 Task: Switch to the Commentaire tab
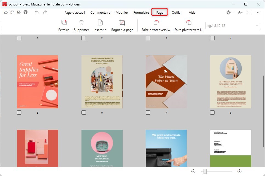coord(100,13)
